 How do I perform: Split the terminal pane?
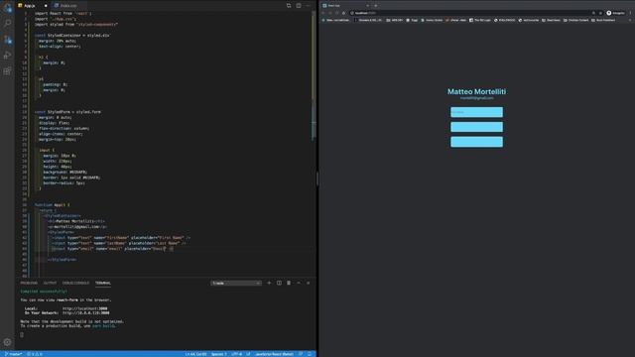279,283
